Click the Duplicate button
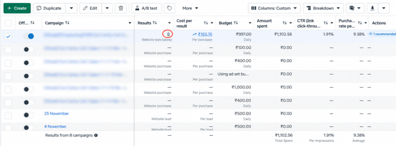The width and height of the screenshot is (396, 146). 49,8
